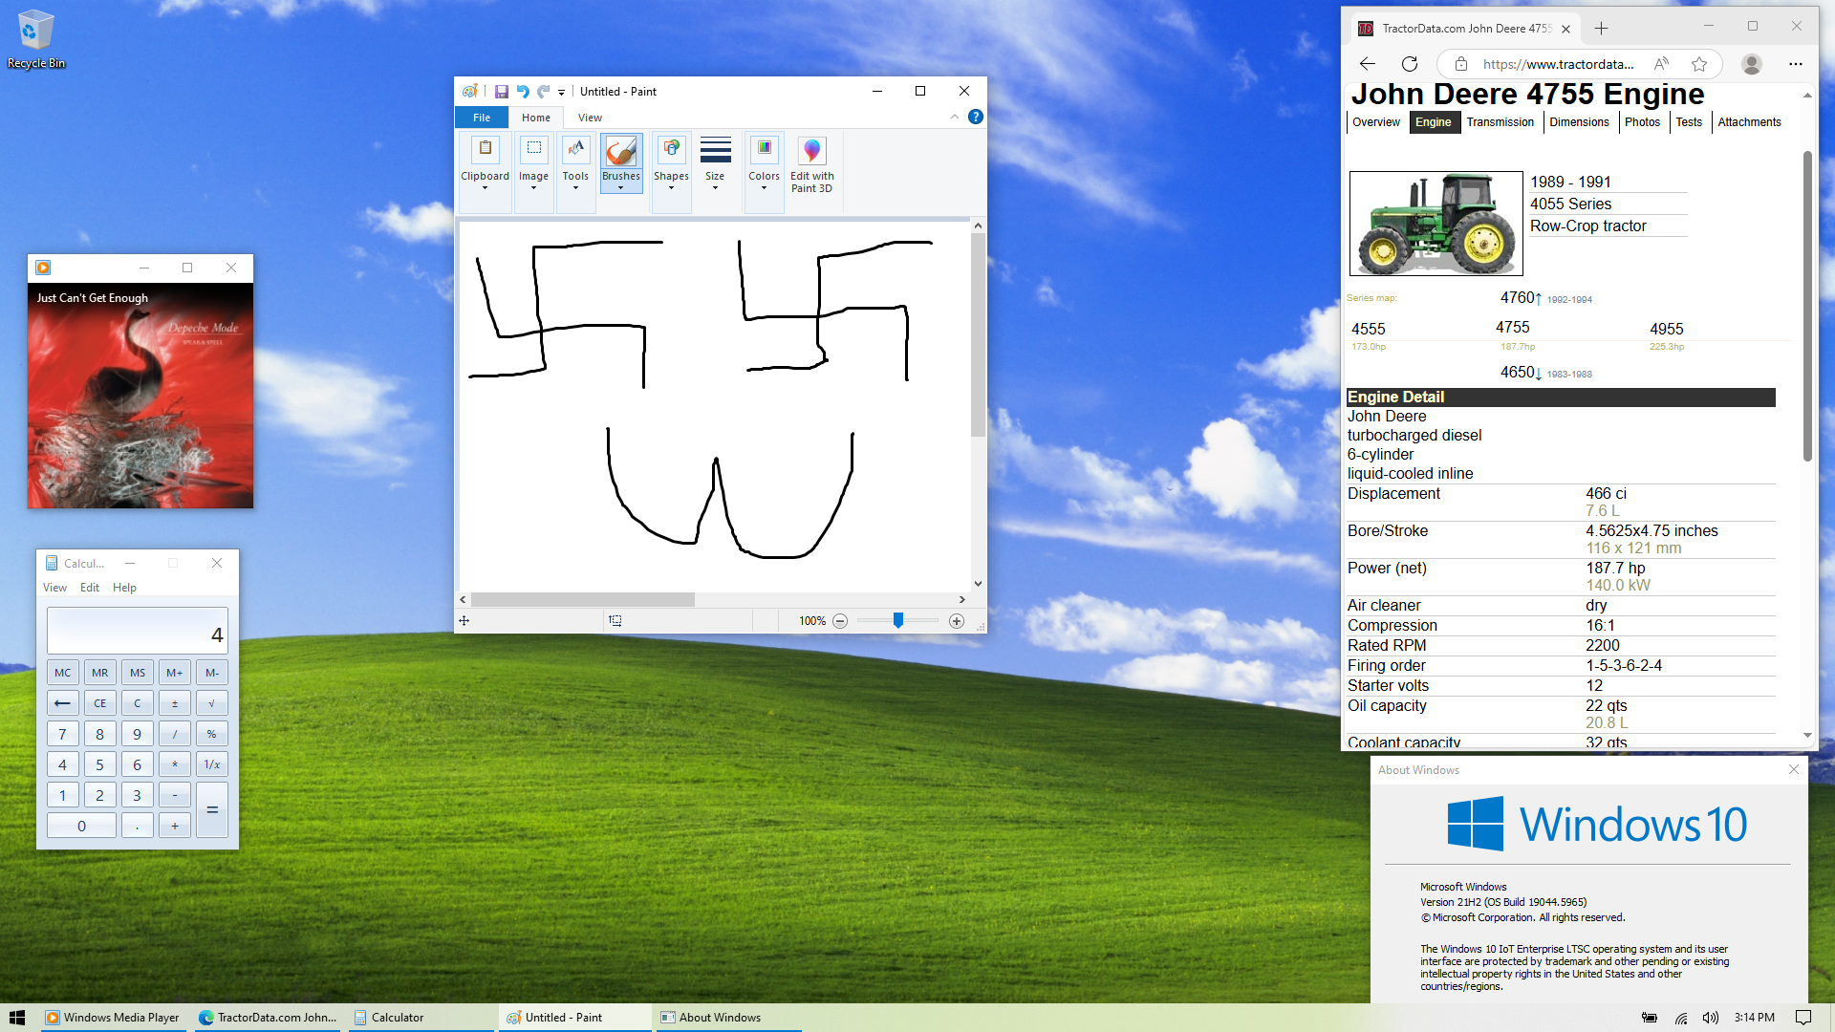Image resolution: width=1835 pixels, height=1032 pixels.
Task: Click the 4055 Series link
Action: click(x=1570, y=204)
